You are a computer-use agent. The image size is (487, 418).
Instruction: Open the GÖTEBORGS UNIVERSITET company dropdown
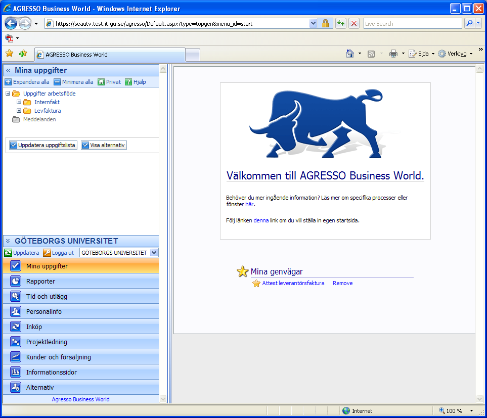(154, 253)
